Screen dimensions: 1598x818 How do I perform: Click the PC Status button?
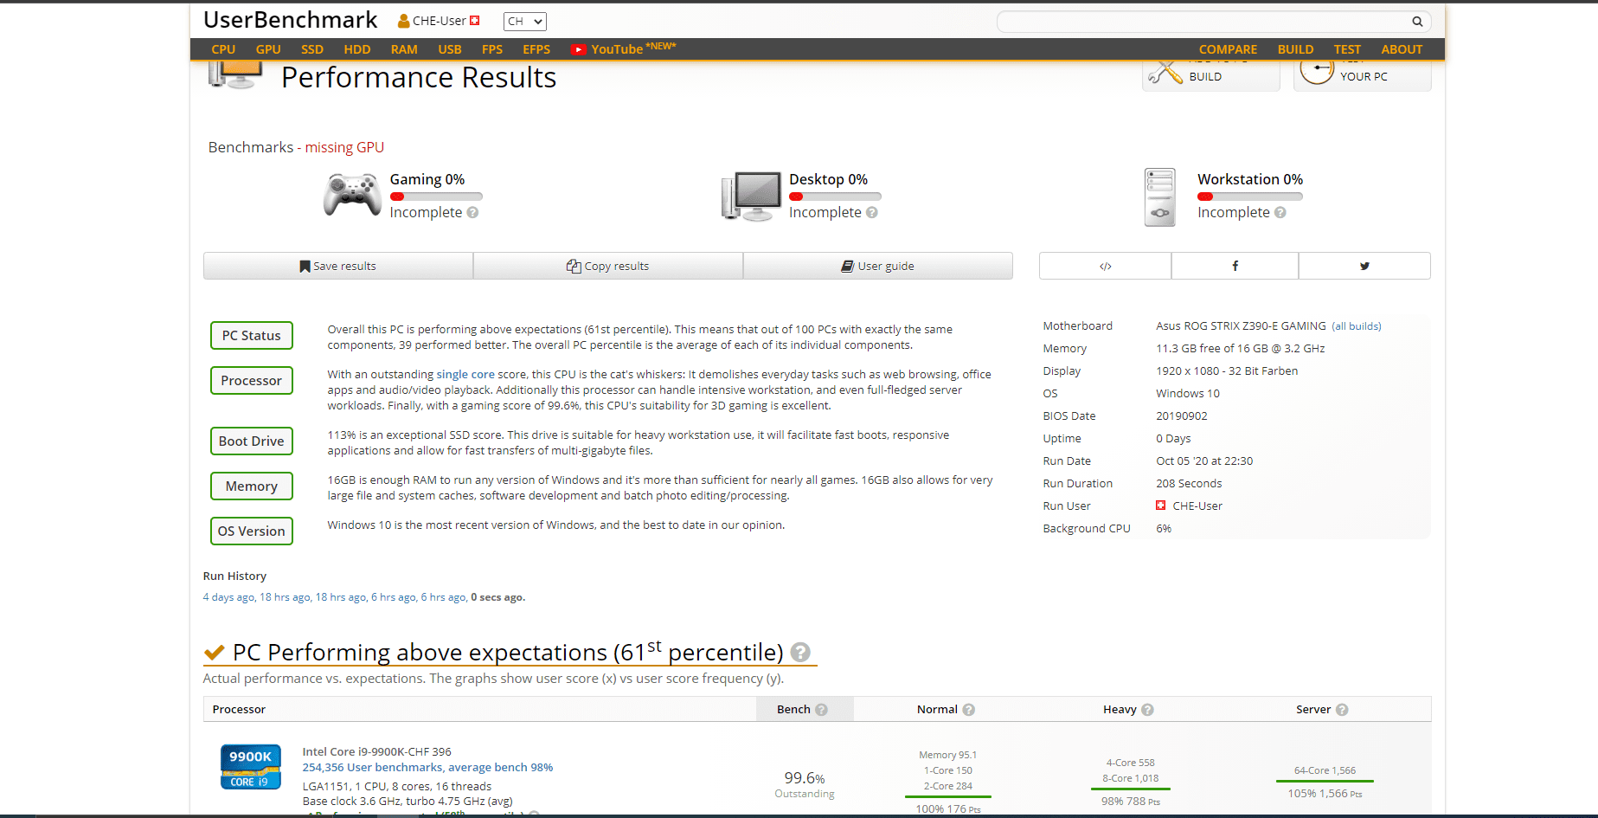point(252,336)
